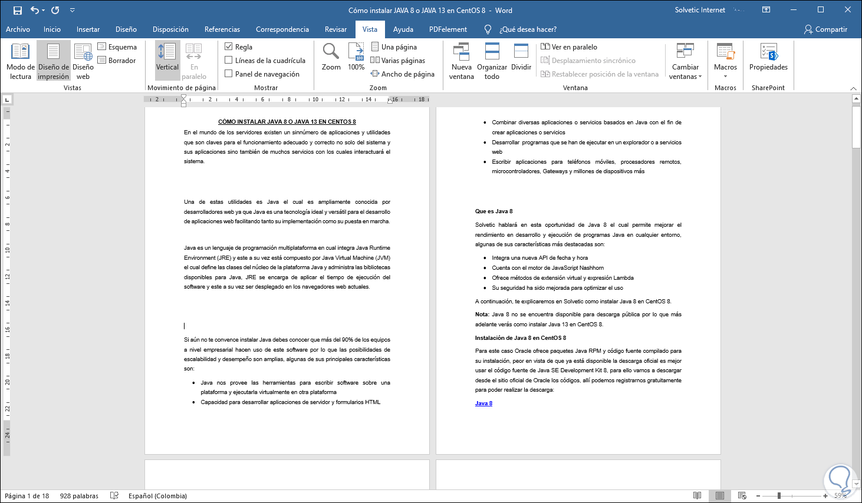Select web layout icon in the status bar
This screenshot has height=503, width=862.
click(742, 496)
